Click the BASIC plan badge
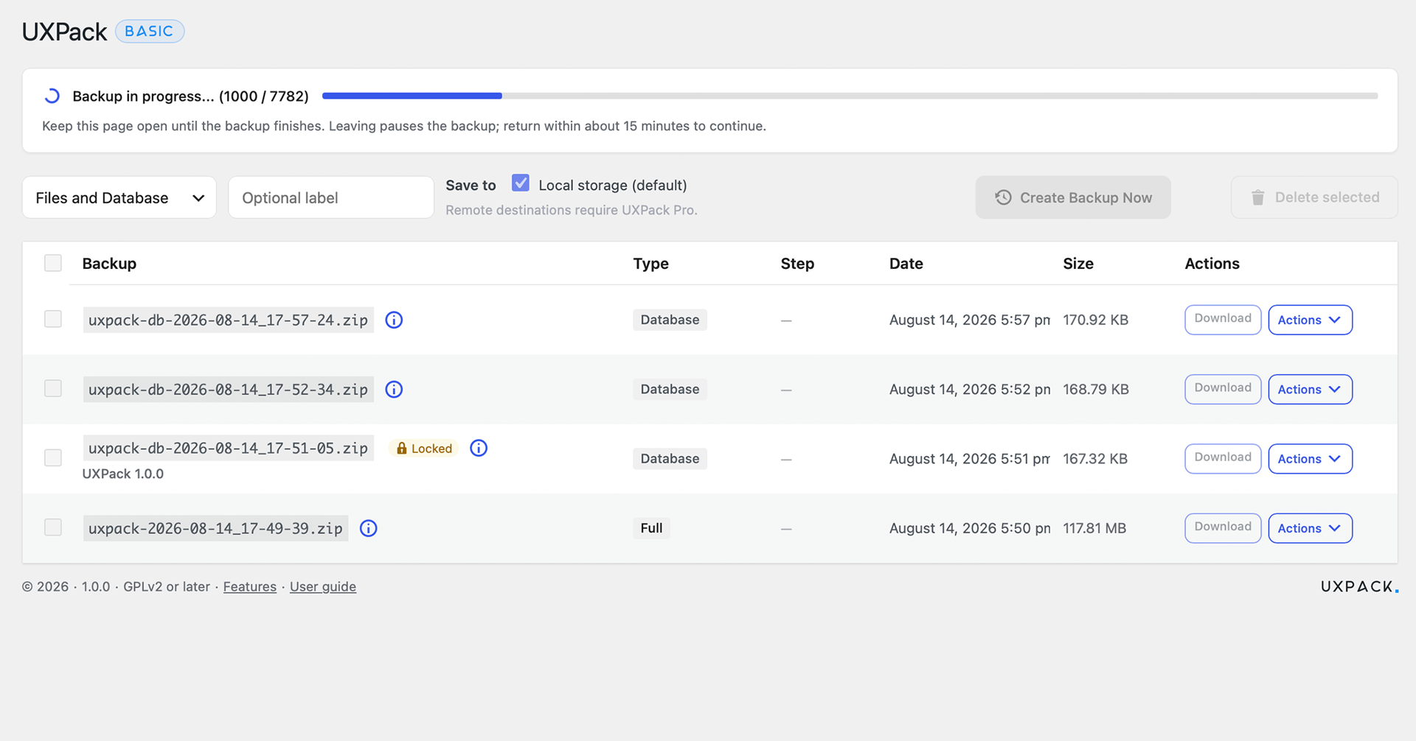The height and width of the screenshot is (741, 1416). pyautogui.click(x=150, y=31)
